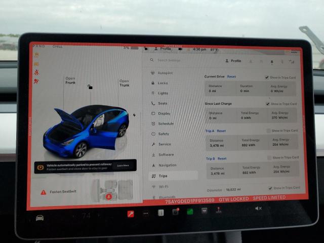Open the Display settings menu

(x=162, y=113)
